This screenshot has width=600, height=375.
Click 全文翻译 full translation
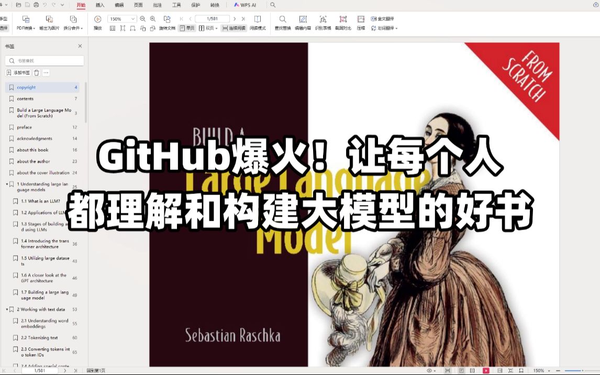click(x=382, y=19)
